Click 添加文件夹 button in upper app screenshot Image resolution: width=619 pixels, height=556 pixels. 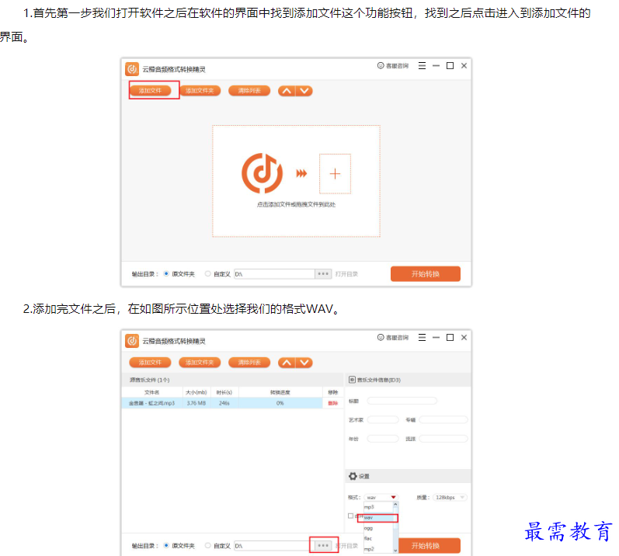(200, 91)
